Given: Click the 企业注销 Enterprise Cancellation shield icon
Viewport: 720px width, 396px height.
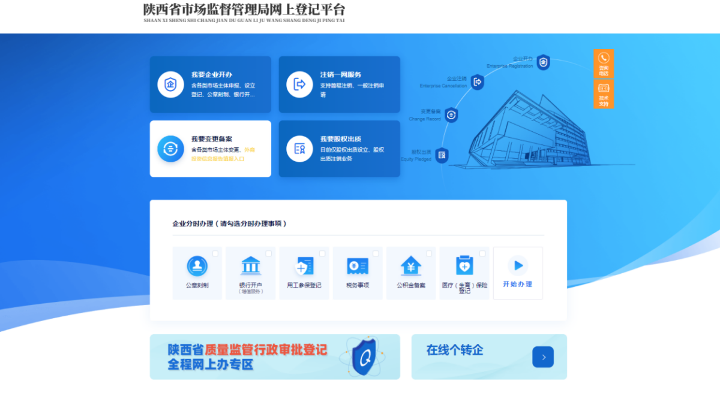Looking at the screenshot, I should click(477, 82).
